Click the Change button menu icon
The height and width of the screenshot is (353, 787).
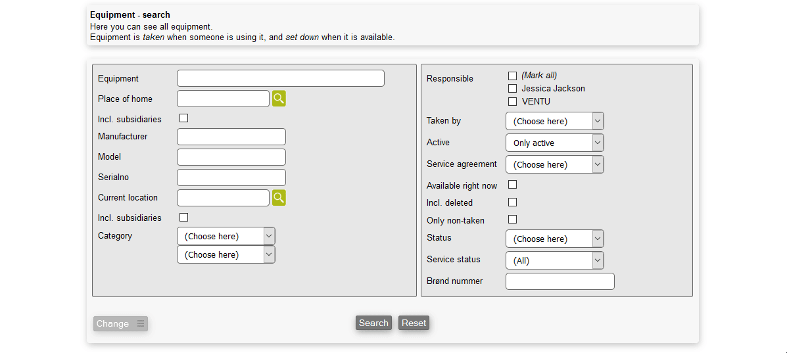(141, 323)
